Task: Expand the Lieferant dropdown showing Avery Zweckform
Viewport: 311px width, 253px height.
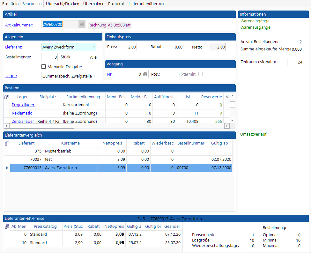Action: tap(94, 47)
